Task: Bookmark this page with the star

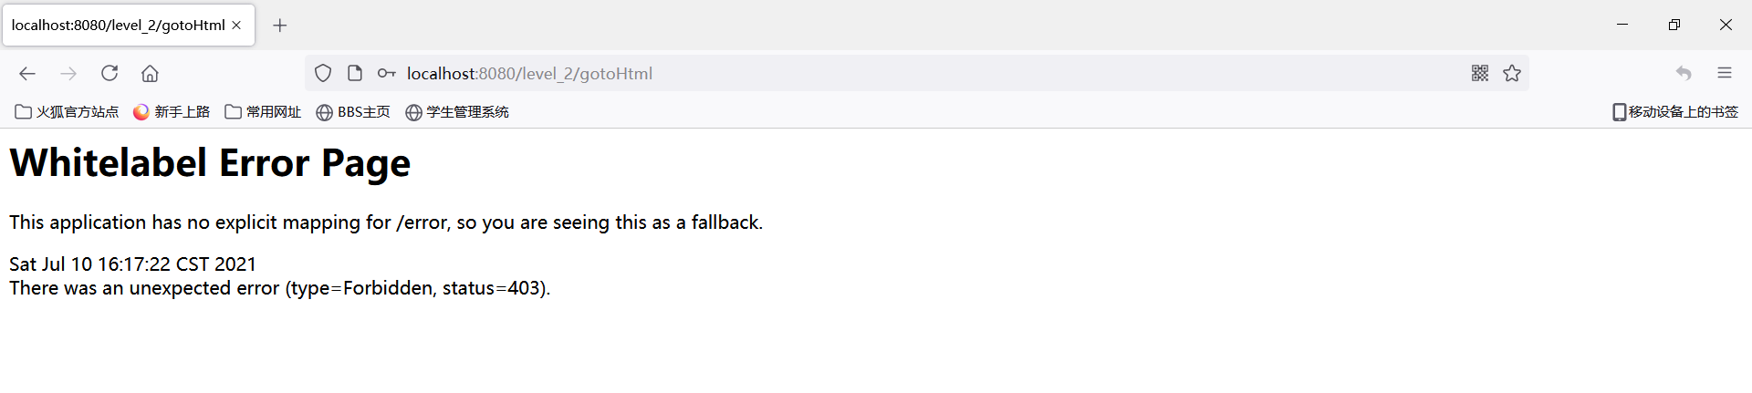Action: coord(1512,74)
